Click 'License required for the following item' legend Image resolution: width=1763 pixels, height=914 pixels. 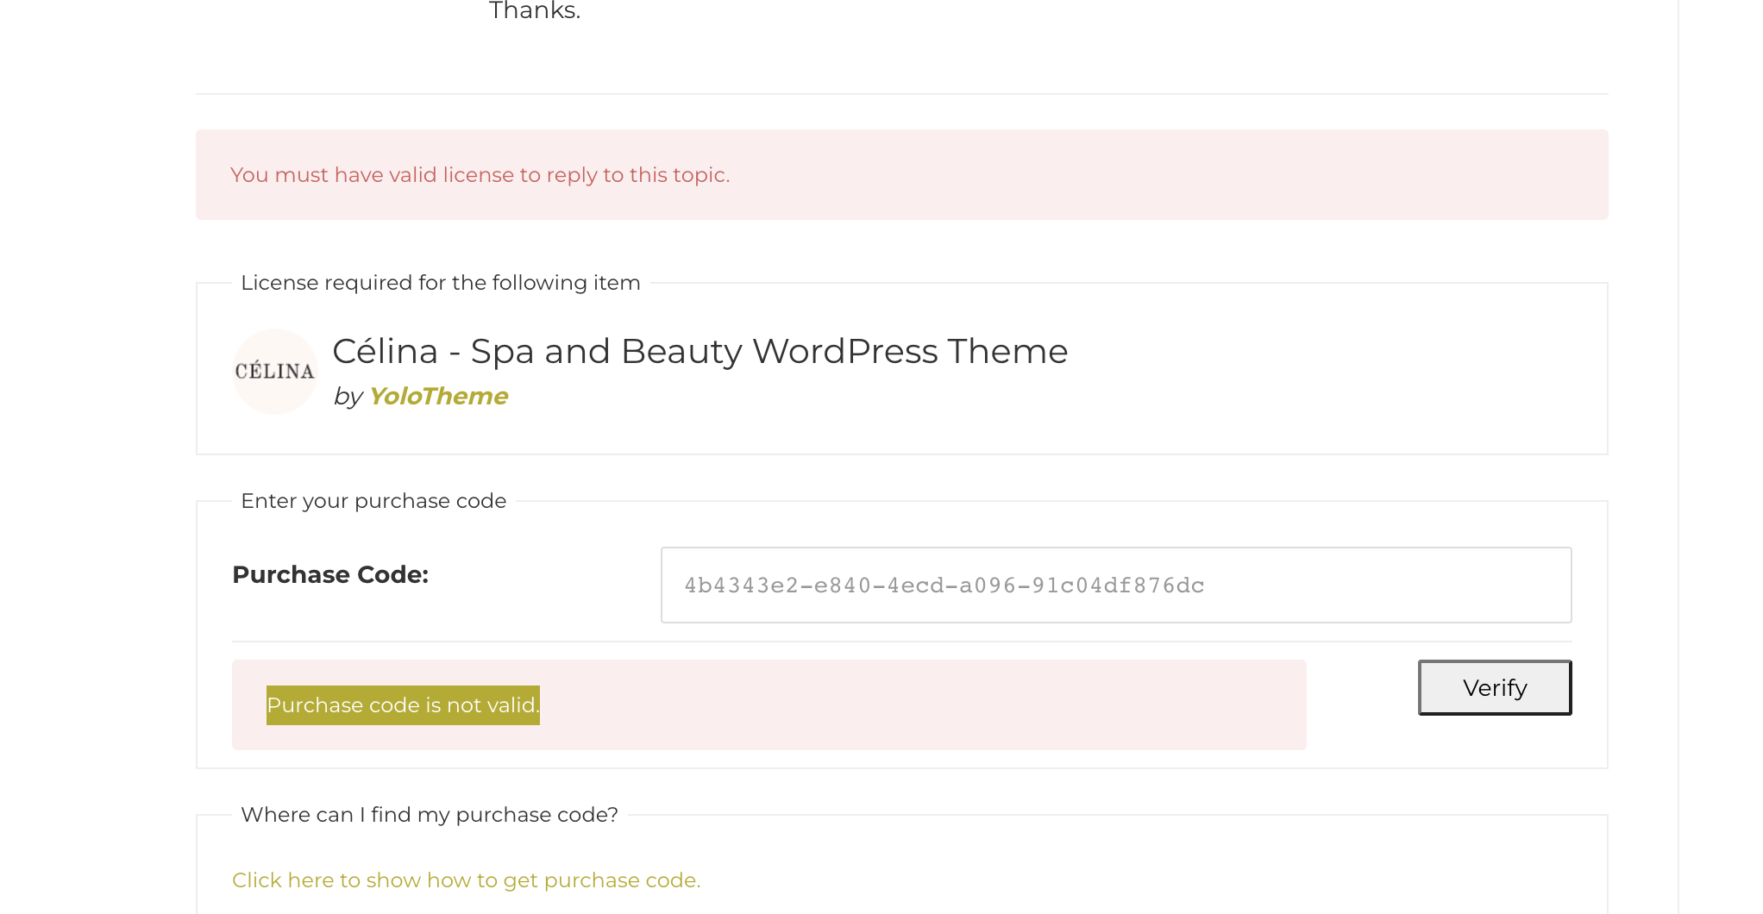[440, 283]
